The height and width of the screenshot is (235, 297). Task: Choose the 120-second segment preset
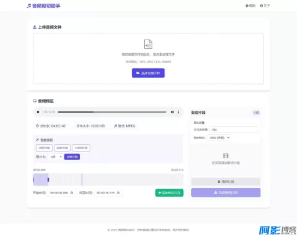[81, 148]
